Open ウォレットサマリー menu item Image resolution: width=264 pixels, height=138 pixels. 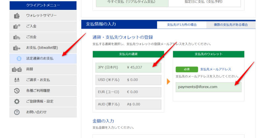(x=43, y=16)
